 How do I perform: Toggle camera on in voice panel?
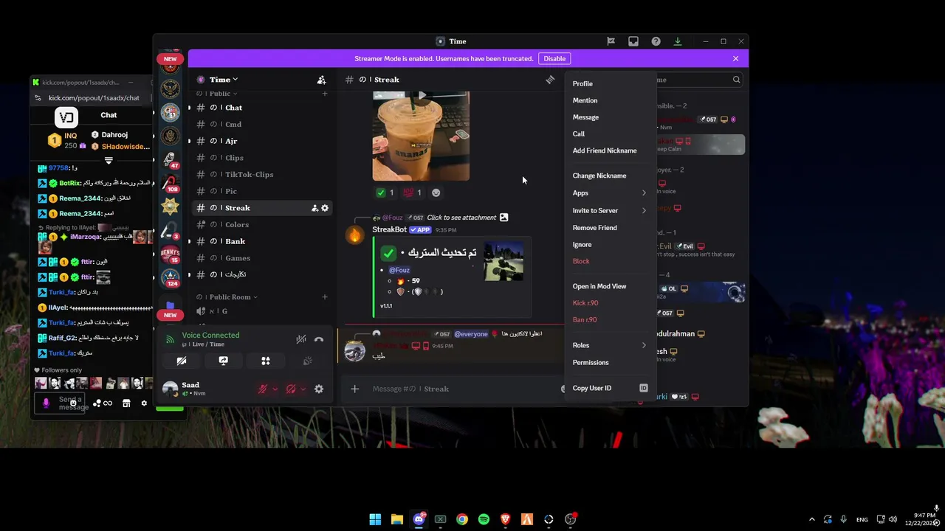click(x=182, y=361)
